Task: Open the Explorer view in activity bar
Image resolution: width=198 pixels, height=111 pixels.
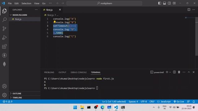Action: pos(4,11)
